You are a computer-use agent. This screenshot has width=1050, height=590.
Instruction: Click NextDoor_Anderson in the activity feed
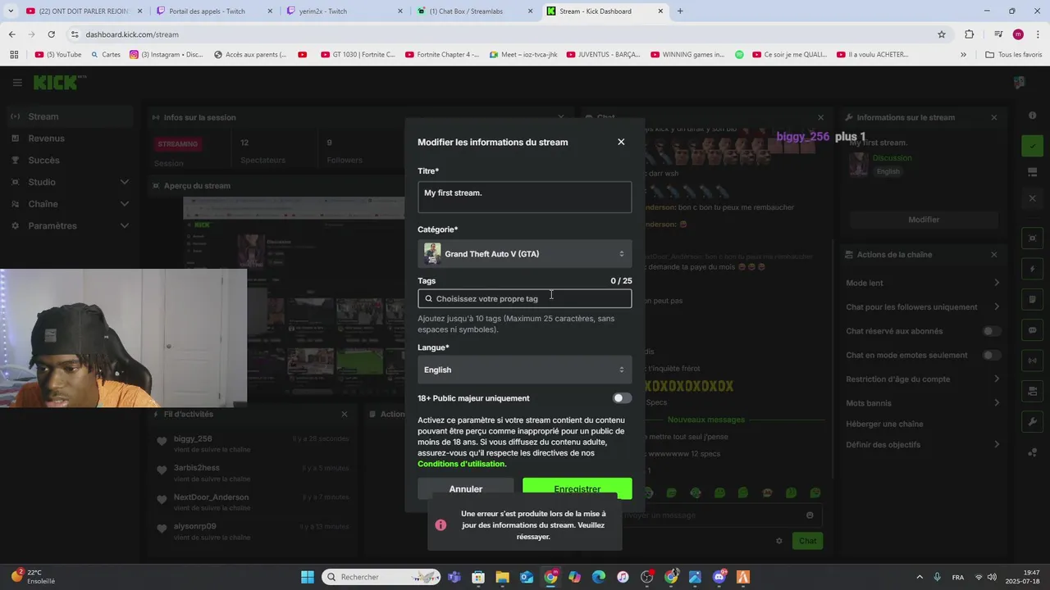pyautogui.click(x=211, y=497)
